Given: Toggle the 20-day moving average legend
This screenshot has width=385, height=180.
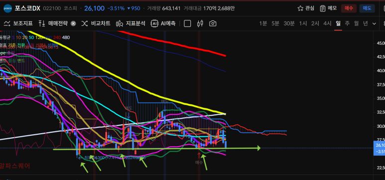Looking at the screenshot, I should pos(25,37).
